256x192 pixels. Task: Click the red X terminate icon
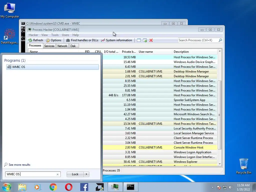coord(151,40)
